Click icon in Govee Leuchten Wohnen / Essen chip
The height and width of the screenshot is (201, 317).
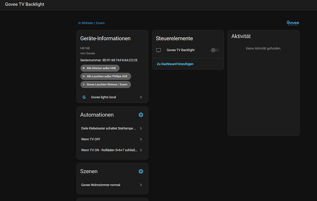(x=84, y=84)
